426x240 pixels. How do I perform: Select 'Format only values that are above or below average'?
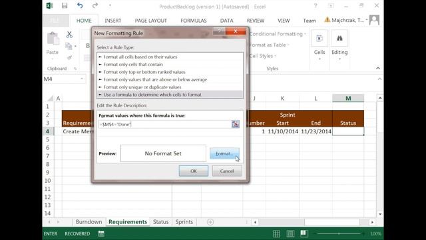point(170,79)
